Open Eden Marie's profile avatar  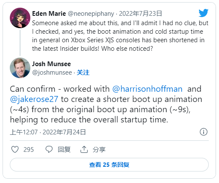[x=20, y=18]
